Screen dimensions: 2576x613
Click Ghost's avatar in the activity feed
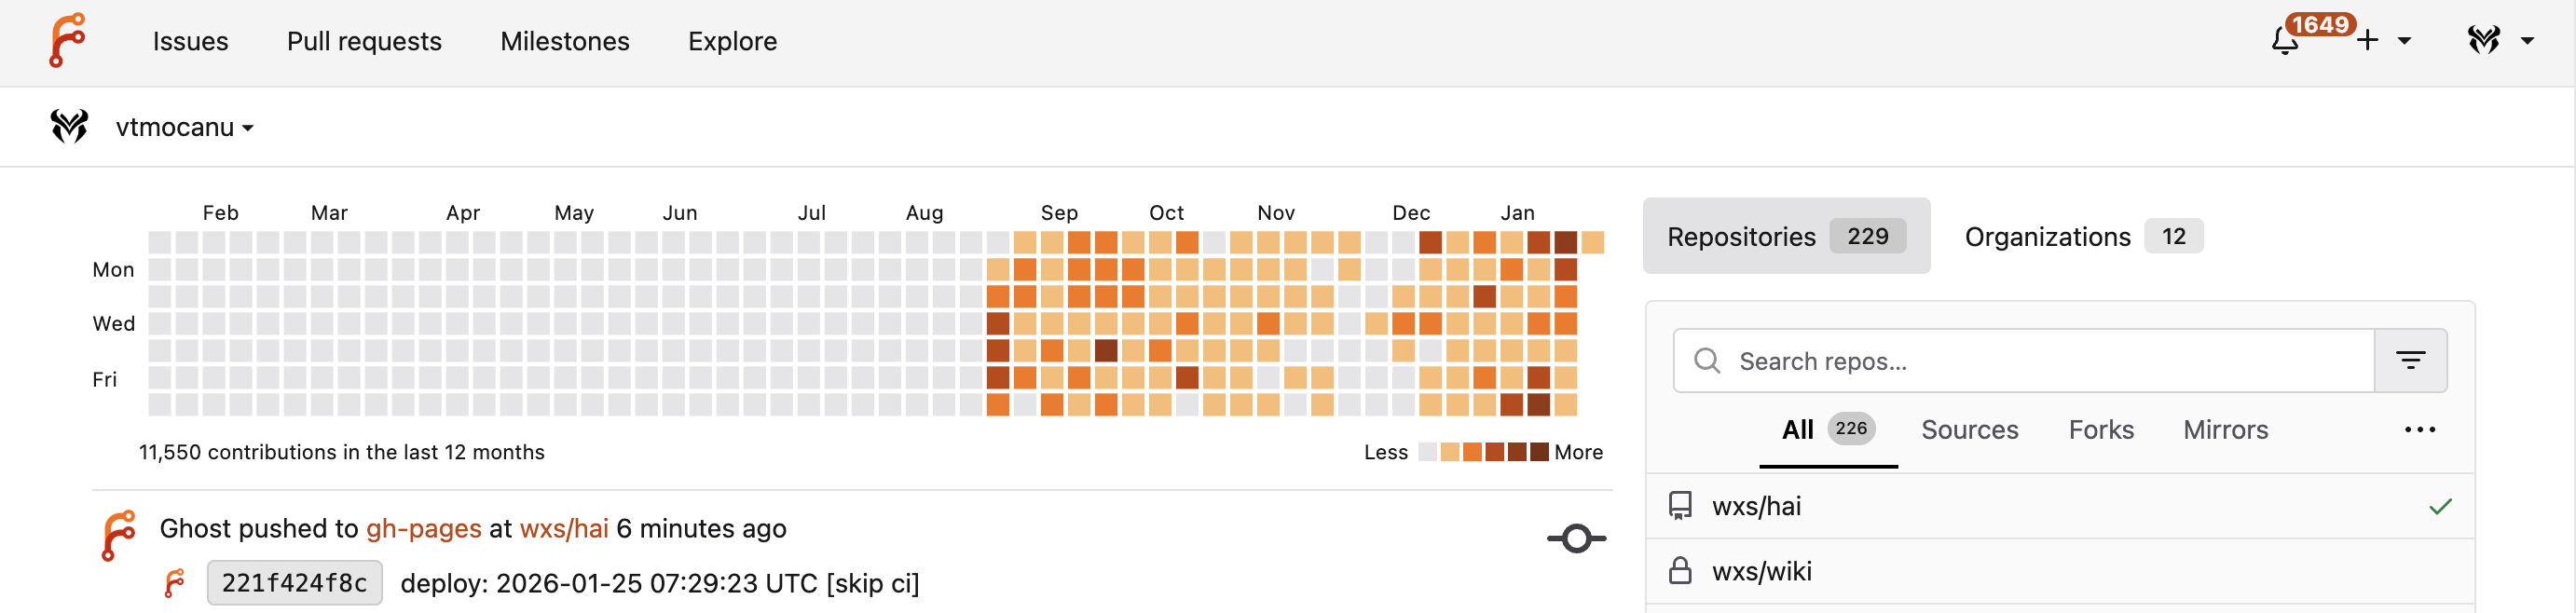point(119,535)
